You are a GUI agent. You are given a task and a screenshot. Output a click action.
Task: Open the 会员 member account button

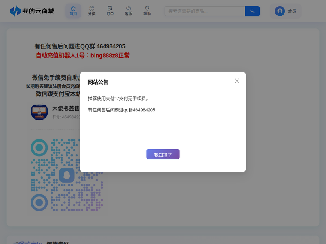coord(286,11)
